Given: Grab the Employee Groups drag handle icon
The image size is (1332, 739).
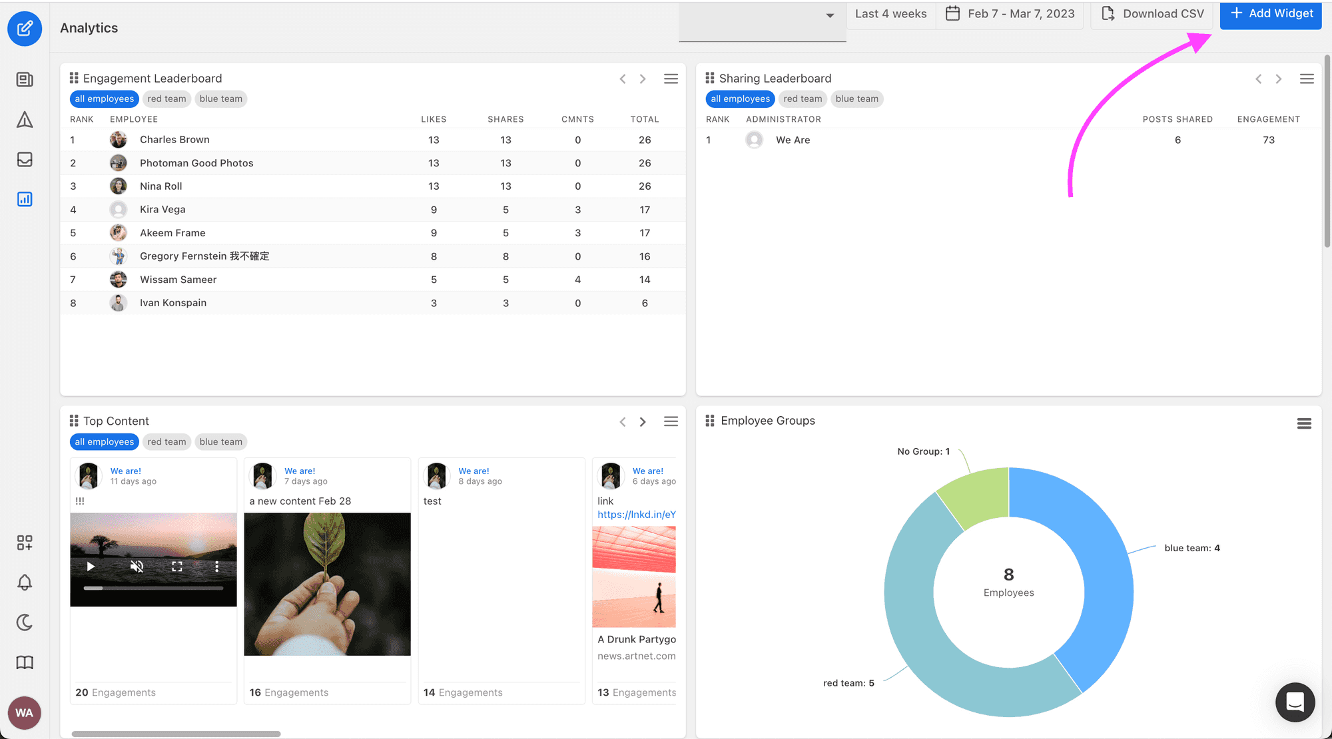Looking at the screenshot, I should 710,421.
